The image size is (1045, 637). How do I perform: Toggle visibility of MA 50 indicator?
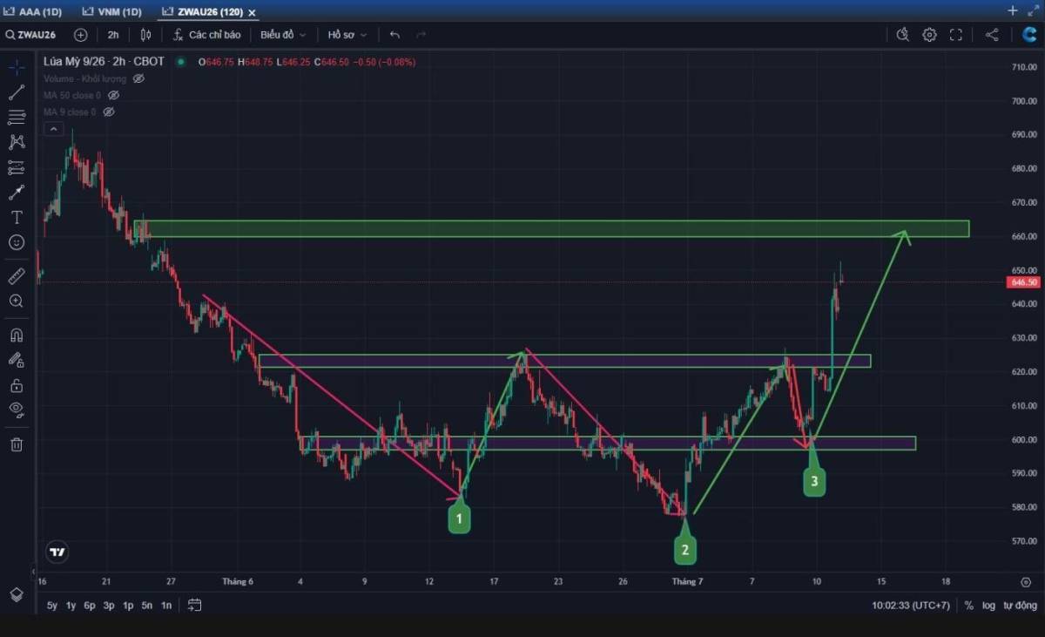click(x=113, y=95)
